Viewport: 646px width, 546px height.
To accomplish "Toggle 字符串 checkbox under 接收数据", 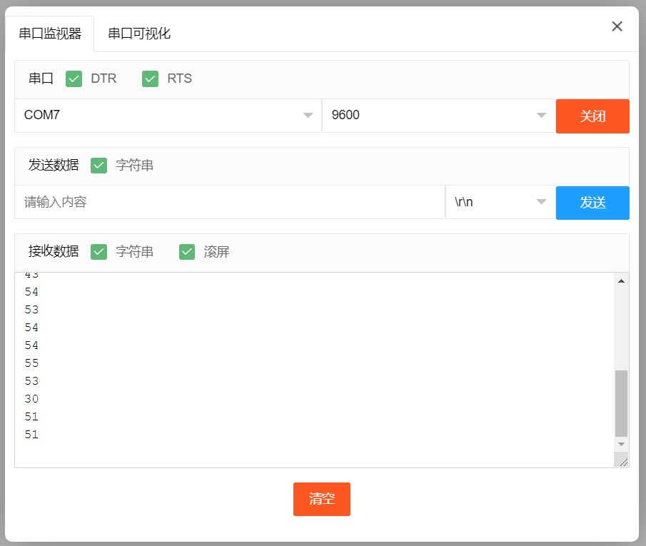I will (x=99, y=252).
